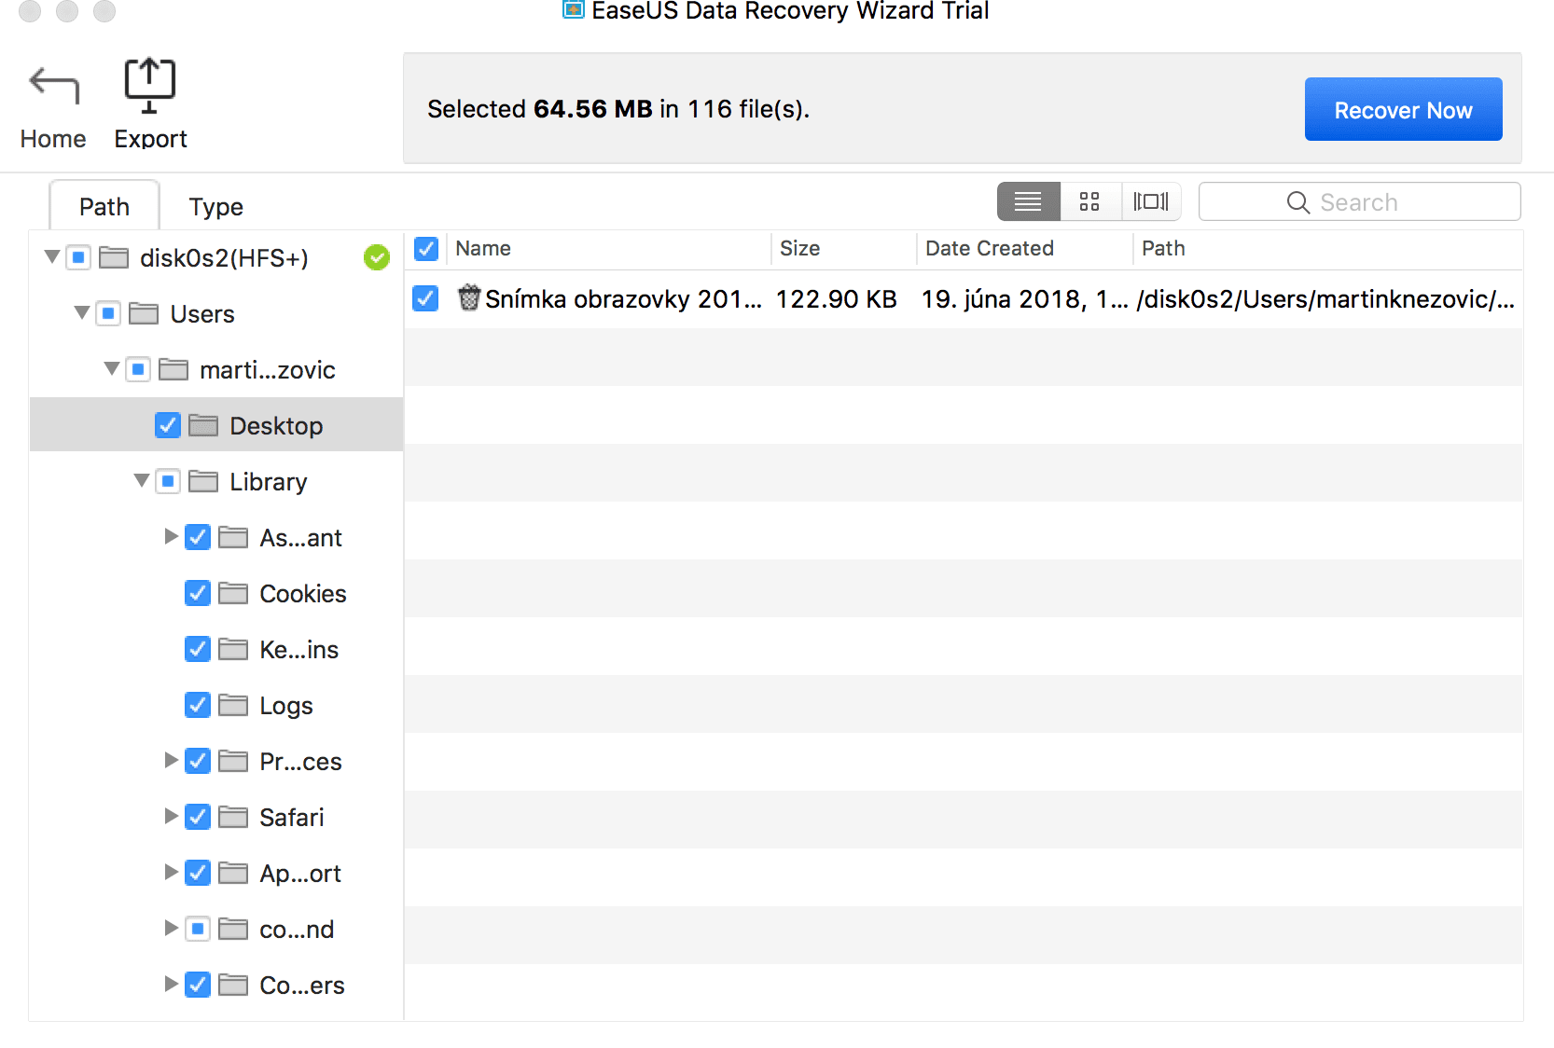The width and height of the screenshot is (1554, 1048).
Task: Click the EaseUS app icon in title bar
Action: point(574,10)
